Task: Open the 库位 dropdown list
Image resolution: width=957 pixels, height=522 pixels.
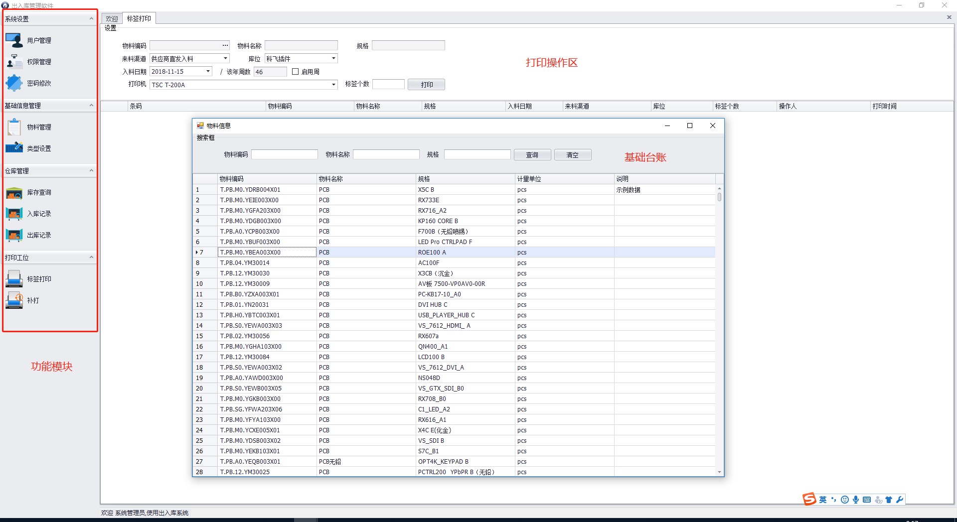Action: tap(333, 59)
